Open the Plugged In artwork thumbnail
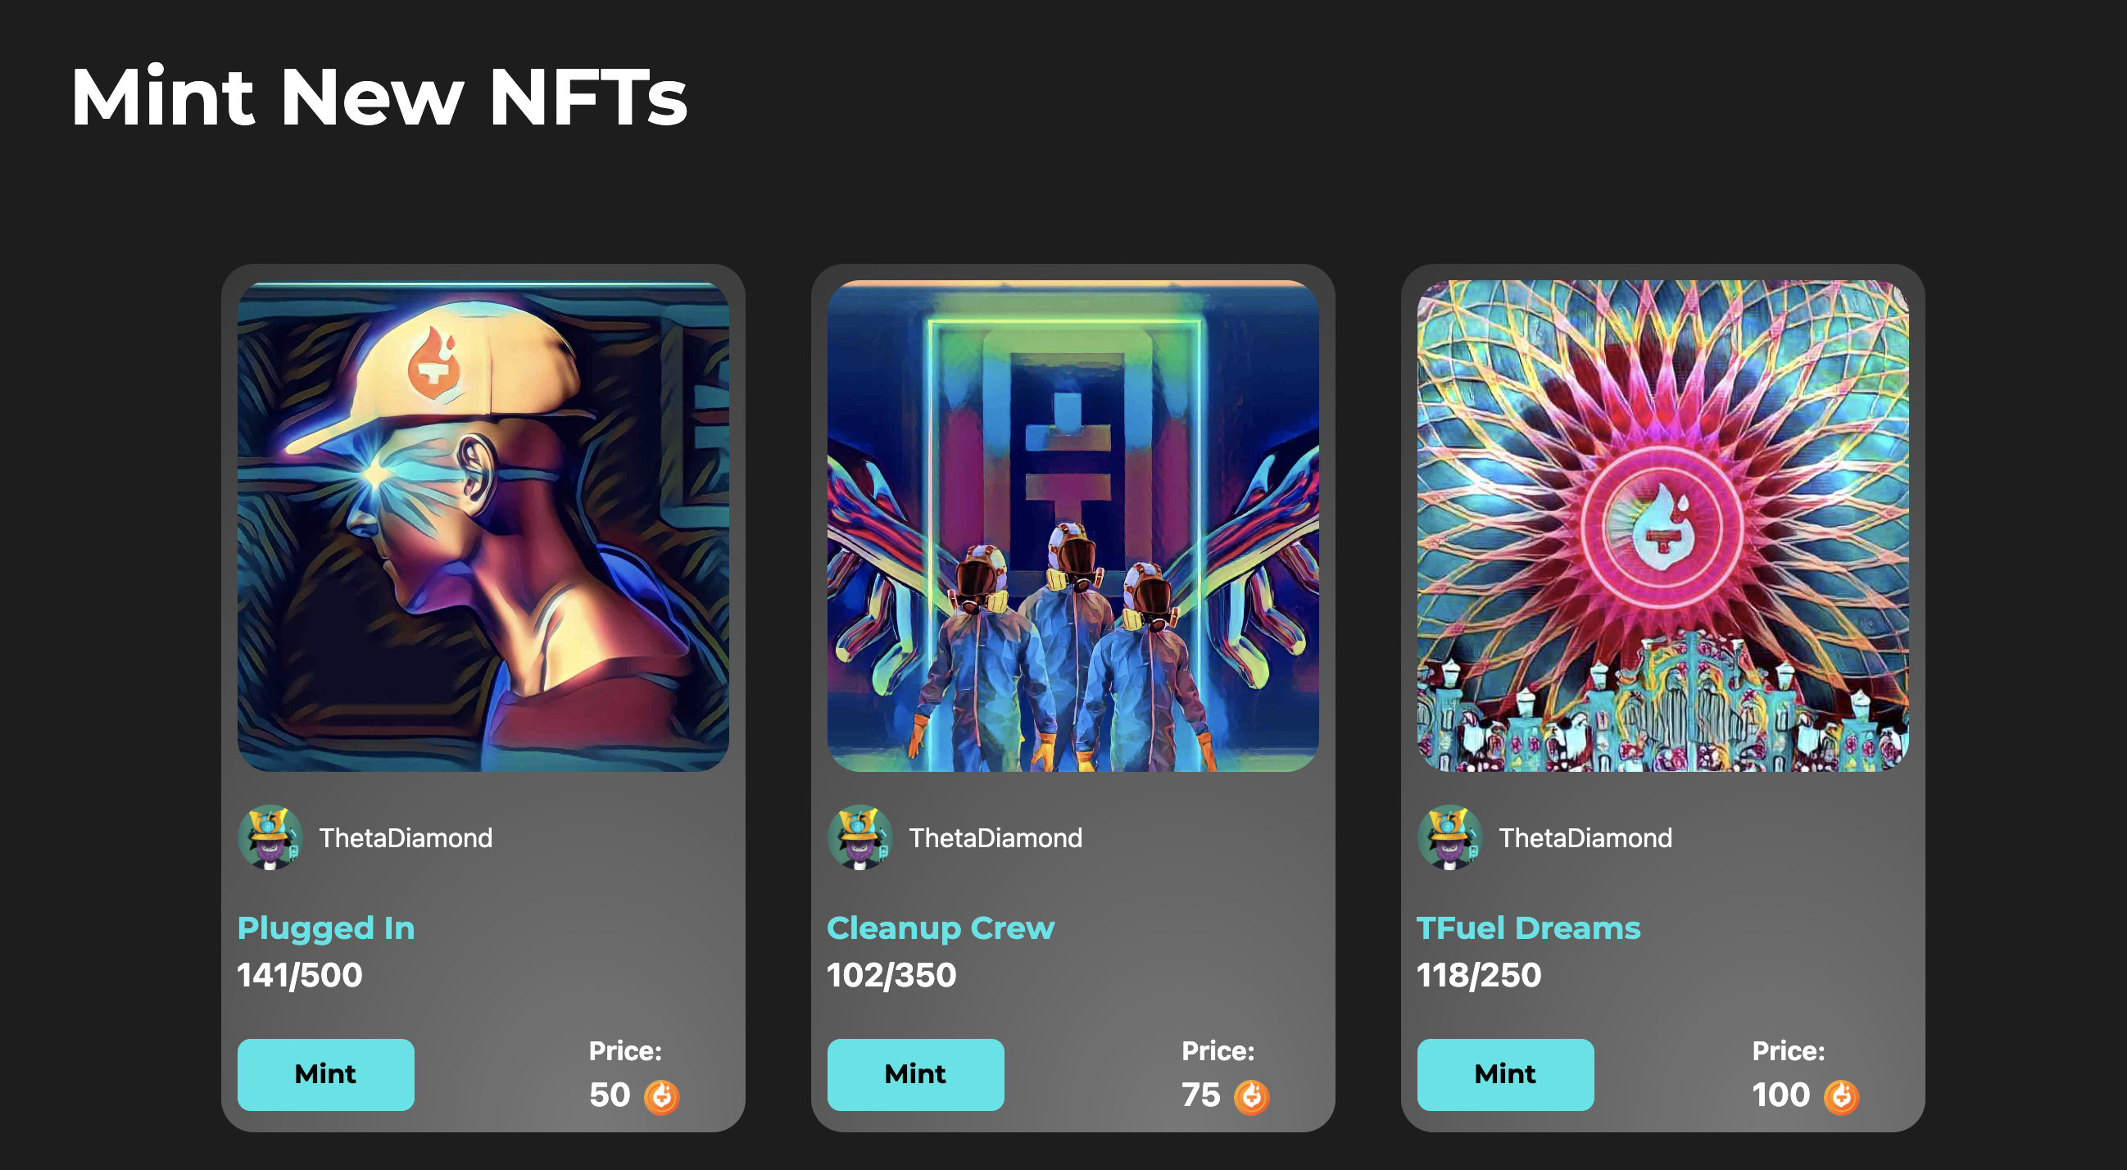 point(483,526)
